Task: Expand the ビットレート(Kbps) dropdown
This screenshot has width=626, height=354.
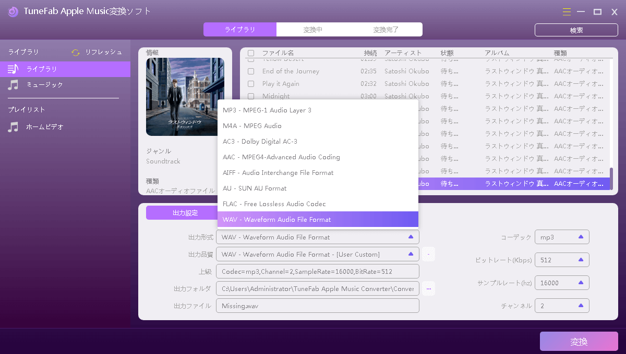Action: (562, 260)
